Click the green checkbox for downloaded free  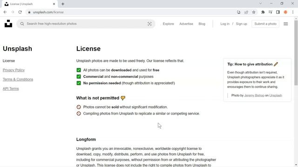click(79, 70)
